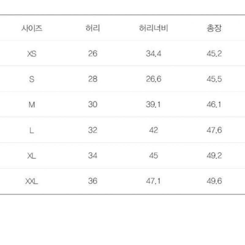Image resolution: width=245 pixels, height=245 pixels.
Task: Select the XS size row label
Action: [x=32, y=54]
